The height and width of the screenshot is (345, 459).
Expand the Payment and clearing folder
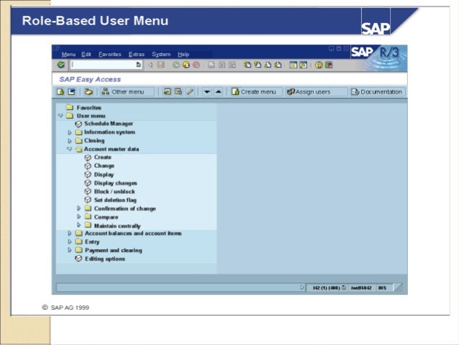(x=70, y=250)
